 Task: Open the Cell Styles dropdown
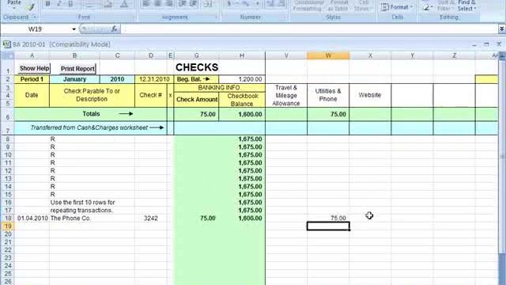point(364,6)
